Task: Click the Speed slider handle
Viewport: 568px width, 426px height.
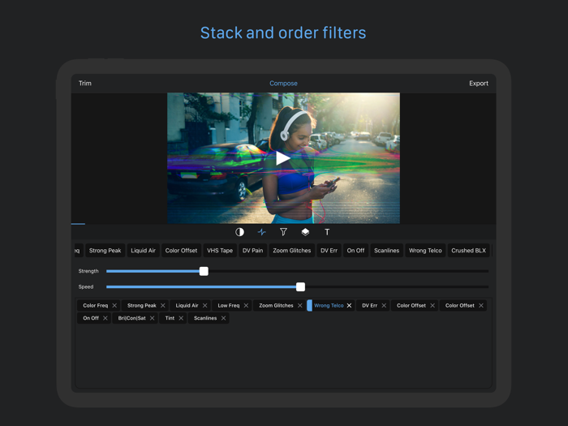Action: pos(300,287)
